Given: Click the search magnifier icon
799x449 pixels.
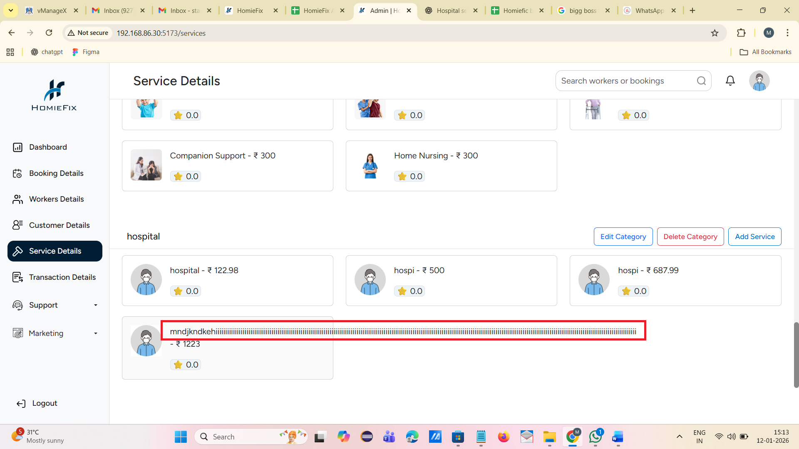Looking at the screenshot, I should click(x=702, y=81).
